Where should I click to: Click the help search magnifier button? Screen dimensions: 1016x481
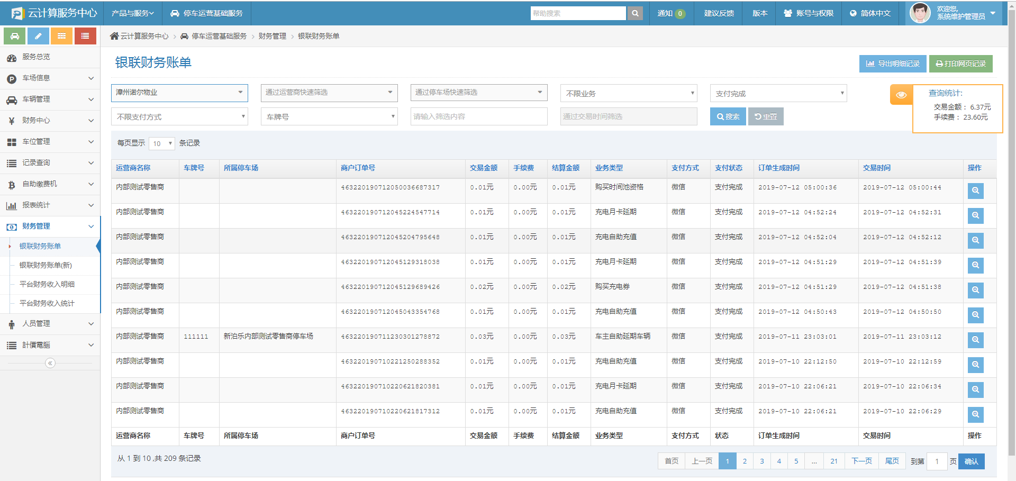tap(634, 13)
